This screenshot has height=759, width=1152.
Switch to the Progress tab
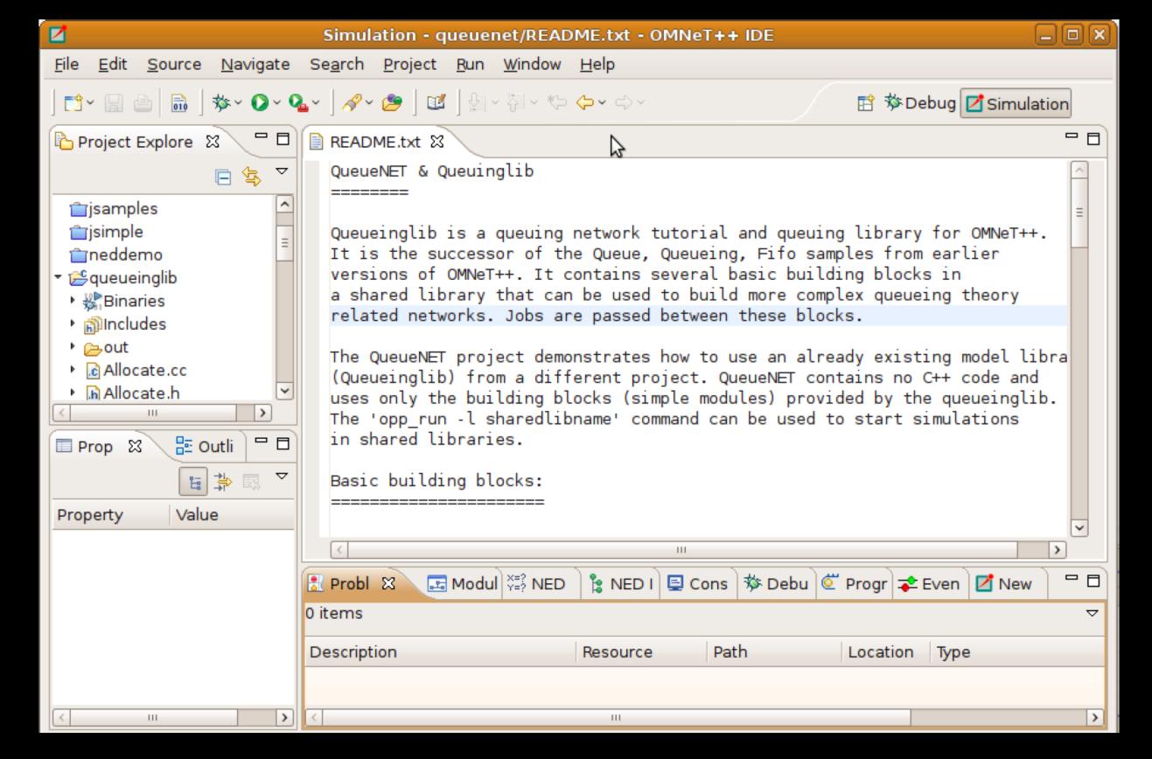(854, 584)
